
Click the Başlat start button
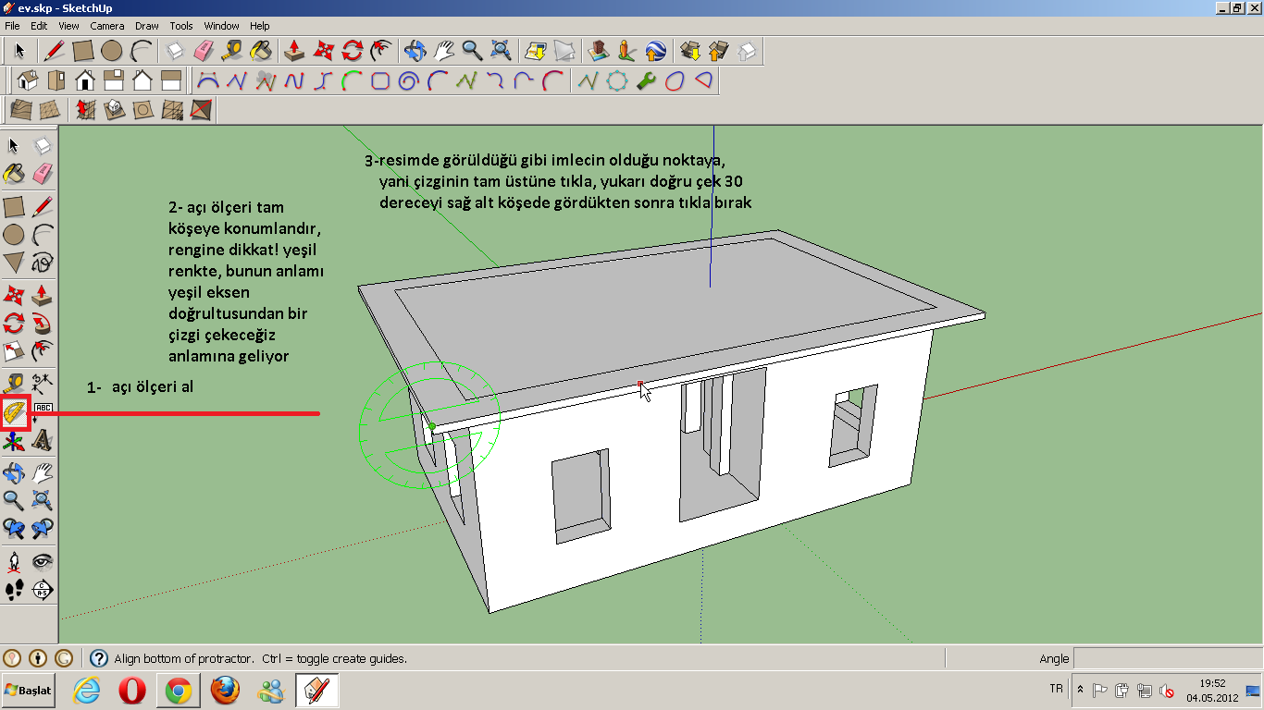(29, 691)
